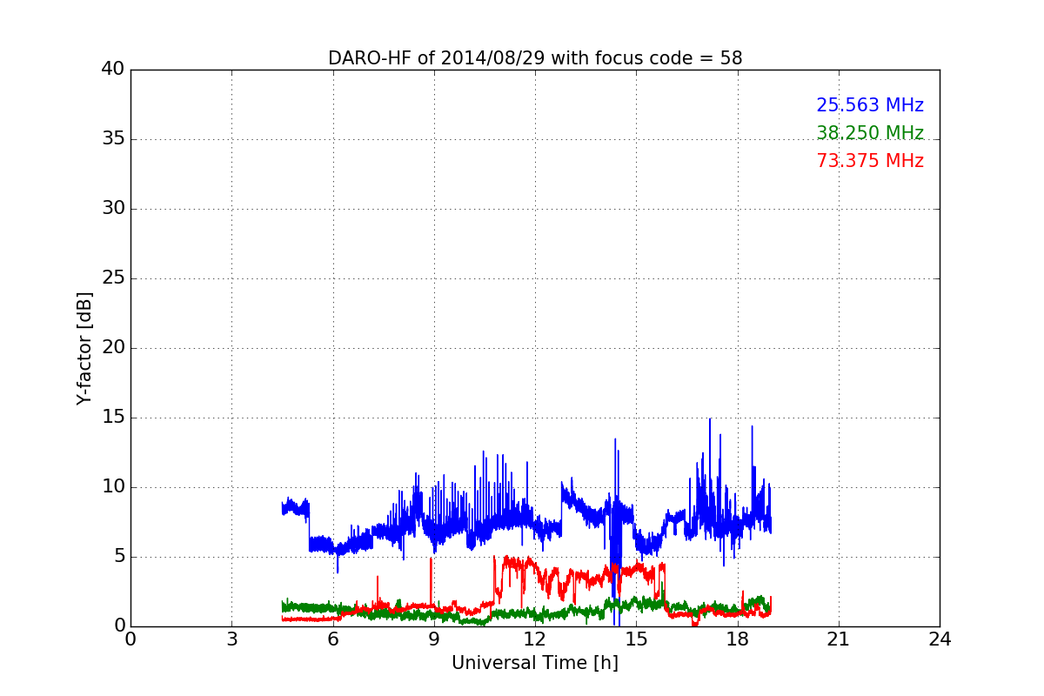Click the x-axis tick label 3
Screen dimensions: 1044x696
pyautogui.click(x=231, y=639)
